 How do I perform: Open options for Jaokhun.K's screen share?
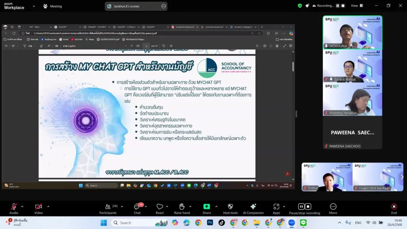coord(163,6)
